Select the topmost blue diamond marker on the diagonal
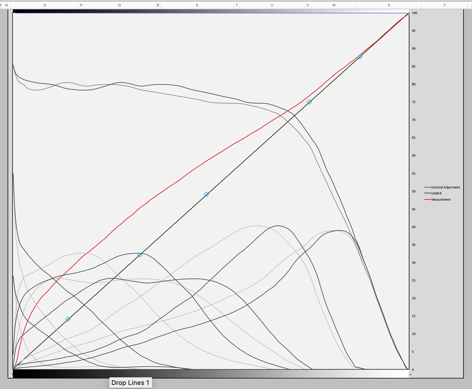The image size is (472, 389). pyautogui.click(x=360, y=57)
